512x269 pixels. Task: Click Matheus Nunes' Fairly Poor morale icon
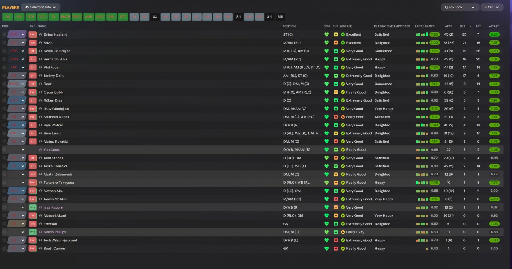pyautogui.click(x=343, y=117)
